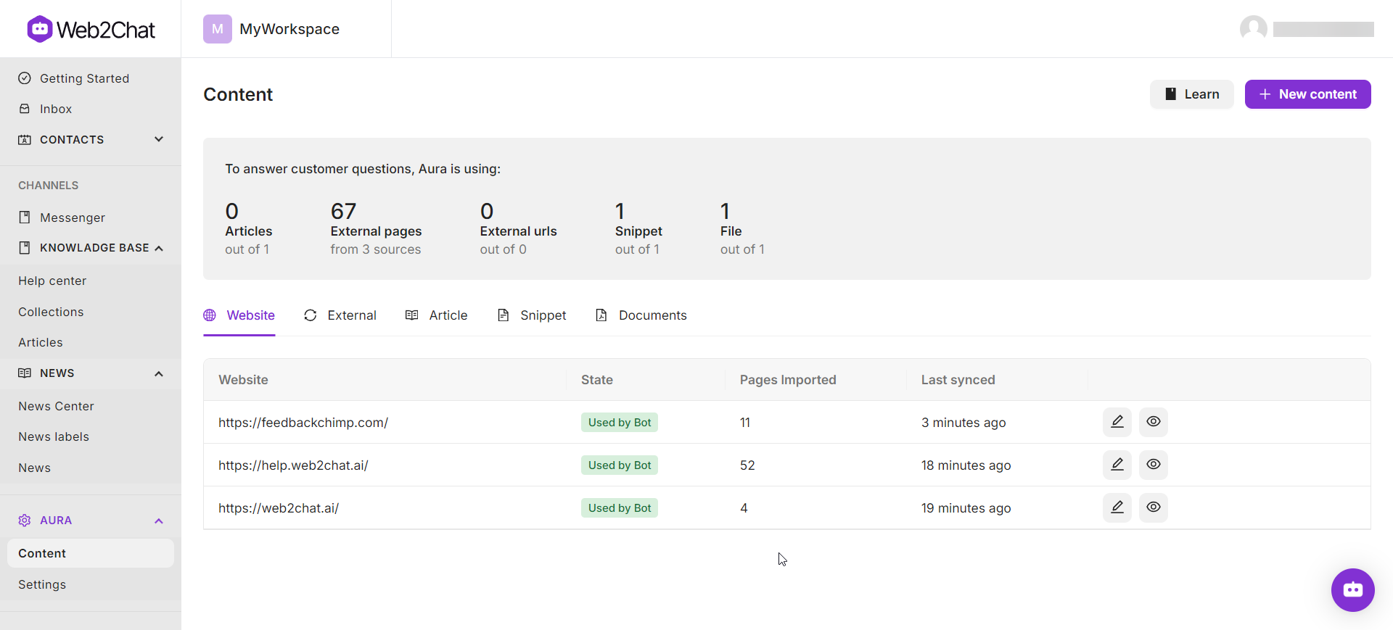
Task: Click the Snippet tab document icon
Action: (x=503, y=315)
